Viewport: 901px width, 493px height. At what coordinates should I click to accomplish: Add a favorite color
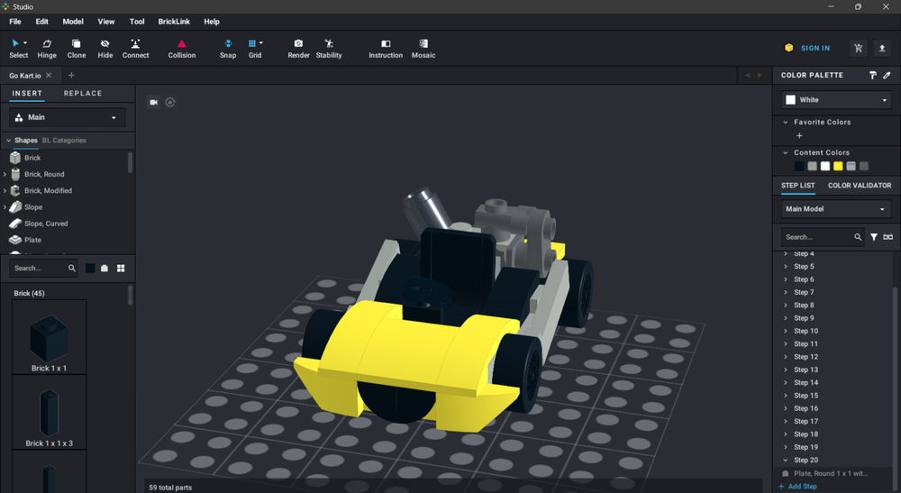799,135
